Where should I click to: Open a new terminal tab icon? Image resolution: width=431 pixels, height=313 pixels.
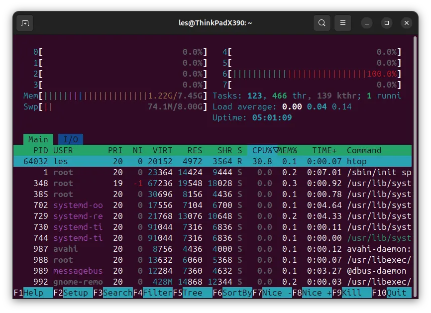pos(25,23)
